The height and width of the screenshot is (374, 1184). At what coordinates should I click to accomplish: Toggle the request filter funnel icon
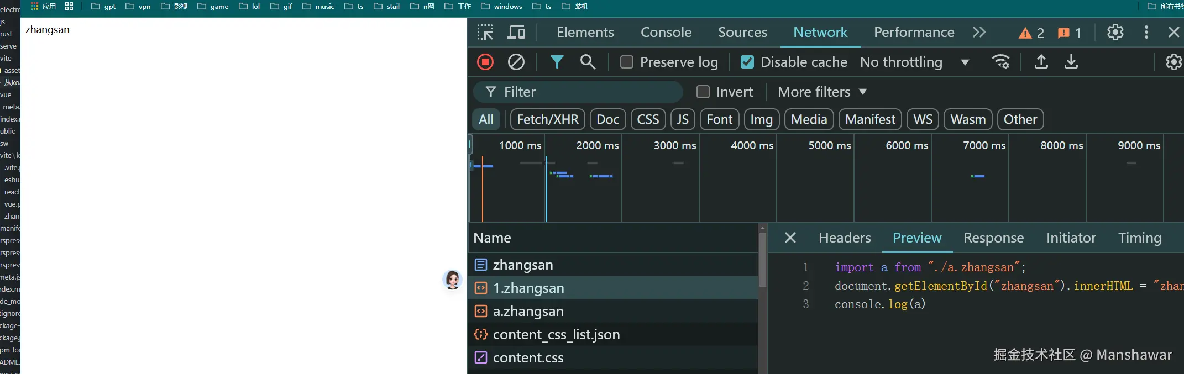point(557,62)
